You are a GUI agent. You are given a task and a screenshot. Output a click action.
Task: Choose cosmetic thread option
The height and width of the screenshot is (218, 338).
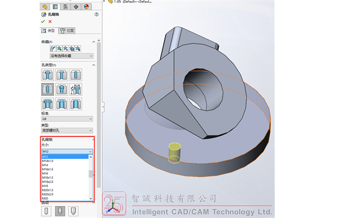coord(60,211)
